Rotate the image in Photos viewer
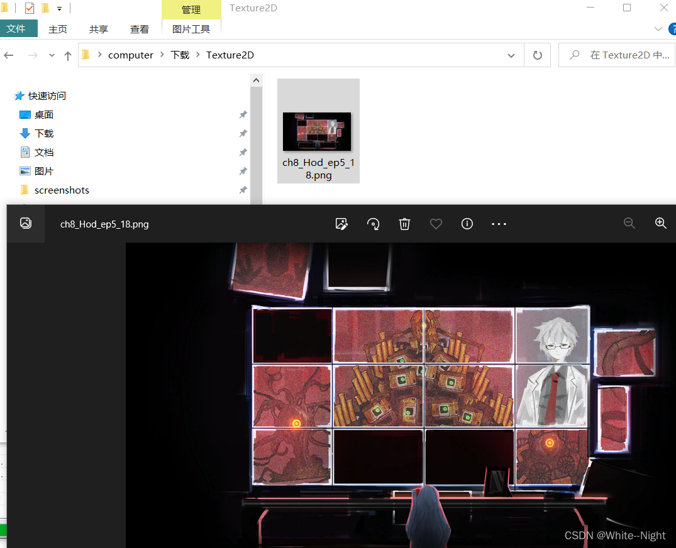The image size is (676, 548). [x=373, y=224]
